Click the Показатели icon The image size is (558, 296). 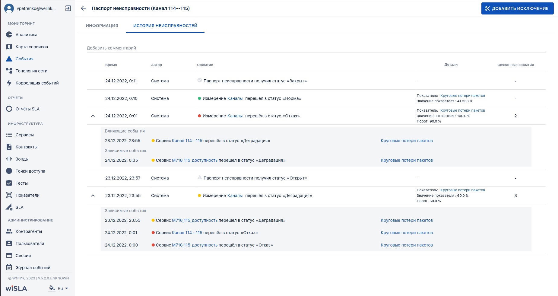[9, 195]
